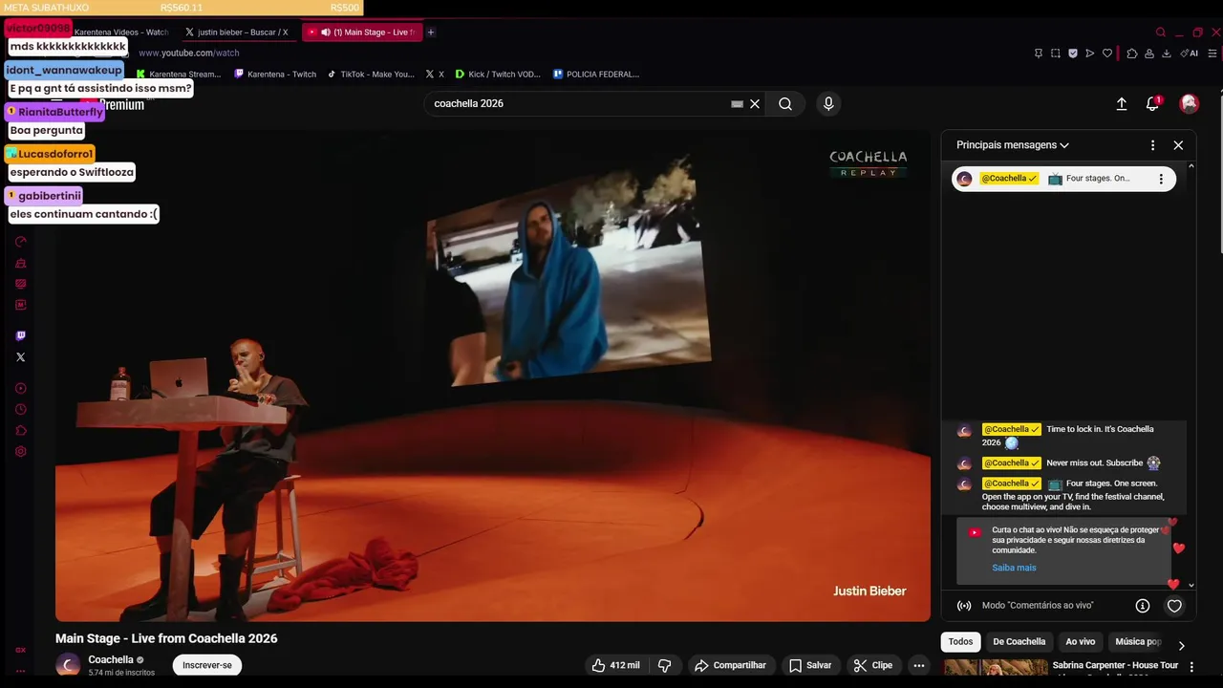Select the Ao vivo filter chip

point(1081,642)
